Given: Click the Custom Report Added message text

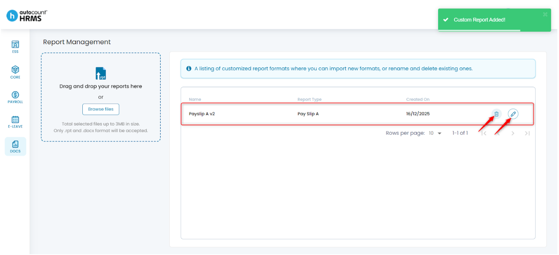Looking at the screenshot, I should (479, 20).
